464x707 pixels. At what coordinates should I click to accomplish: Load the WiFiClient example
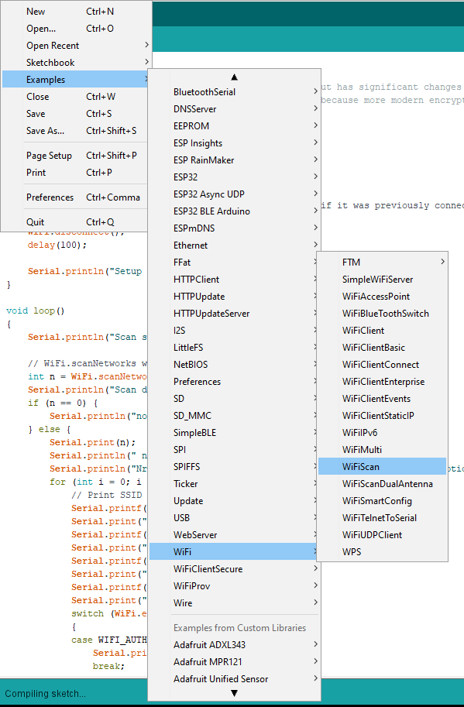tap(383, 331)
